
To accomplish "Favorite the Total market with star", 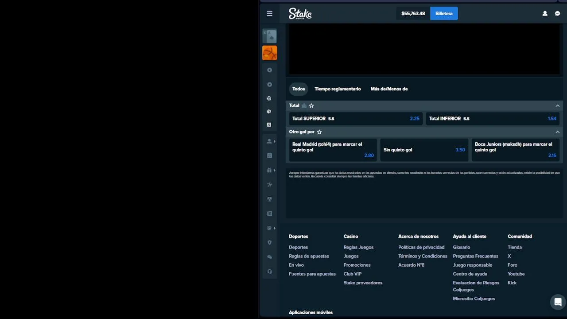I will pyautogui.click(x=311, y=105).
